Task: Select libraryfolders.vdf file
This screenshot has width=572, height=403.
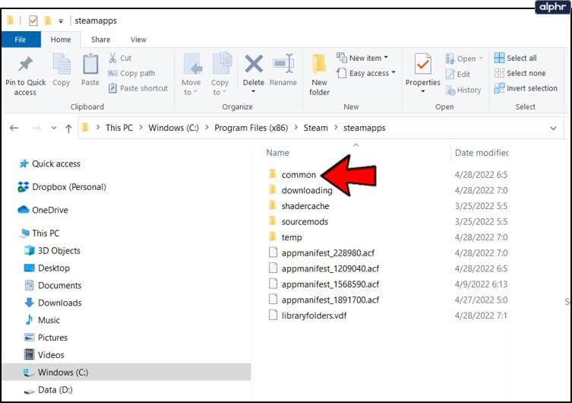Action: tap(308, 316)
